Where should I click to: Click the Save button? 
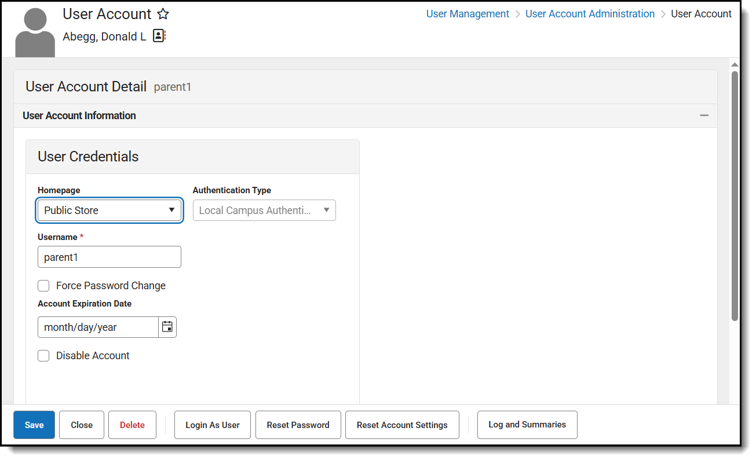[x=34, y=425]
